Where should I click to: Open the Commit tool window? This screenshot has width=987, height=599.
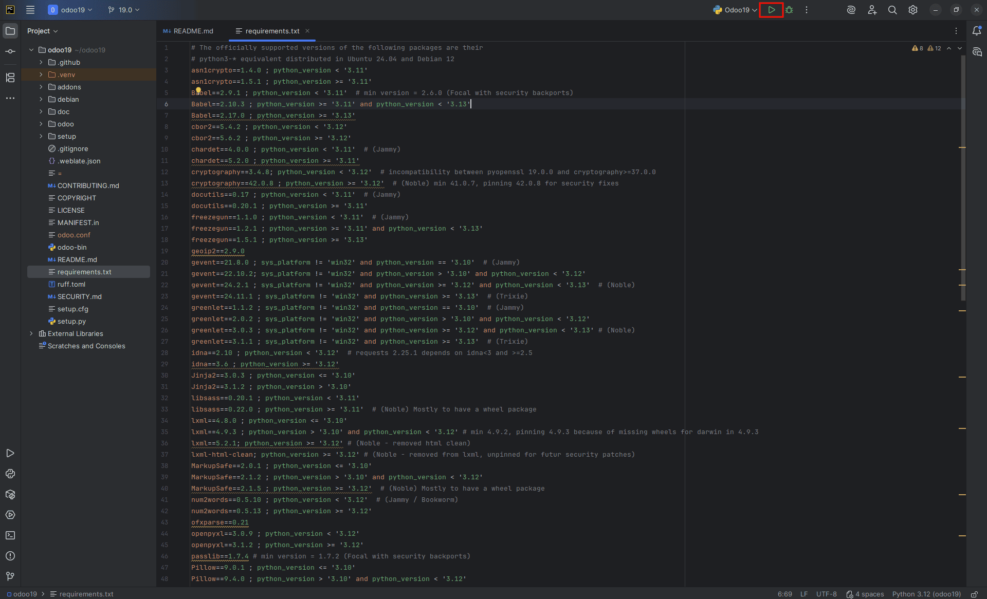click(x=10, y=51)
